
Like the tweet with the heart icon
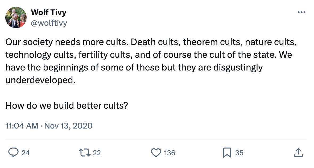[156, 153]
